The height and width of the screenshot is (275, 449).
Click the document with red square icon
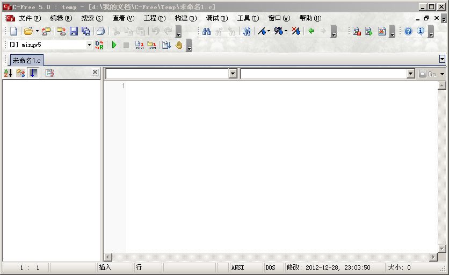click(357, 31)
